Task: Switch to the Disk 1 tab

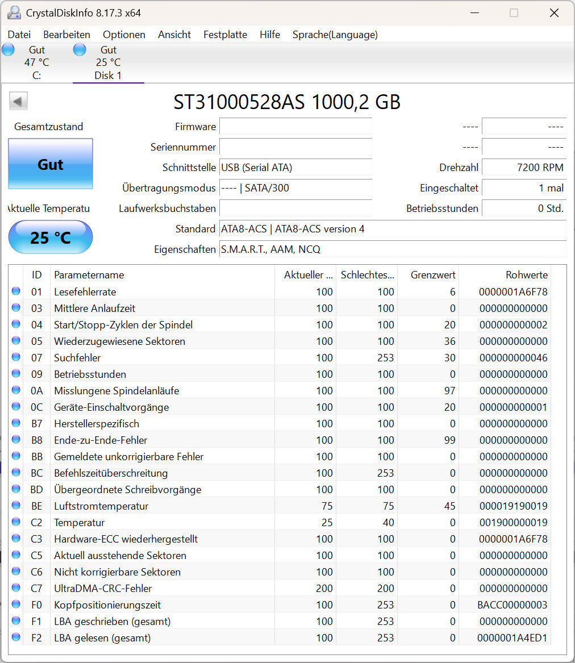Action: (108, 62)
